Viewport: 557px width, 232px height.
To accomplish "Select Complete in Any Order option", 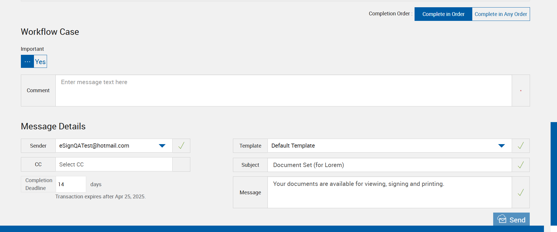I will [x=501, y=14].
